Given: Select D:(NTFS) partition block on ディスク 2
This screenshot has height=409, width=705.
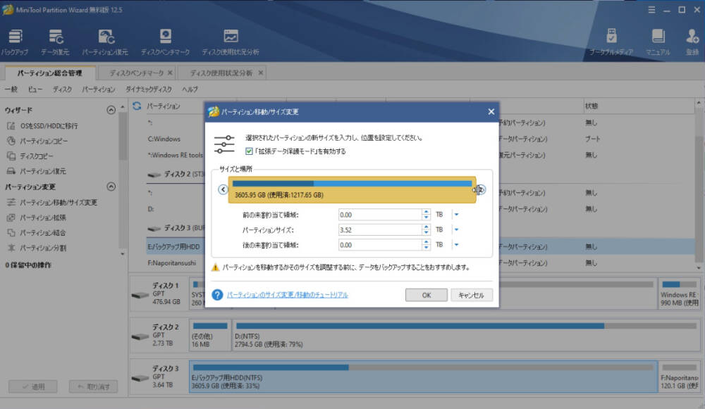Looking at the screenshot, I should coord(466,335).
